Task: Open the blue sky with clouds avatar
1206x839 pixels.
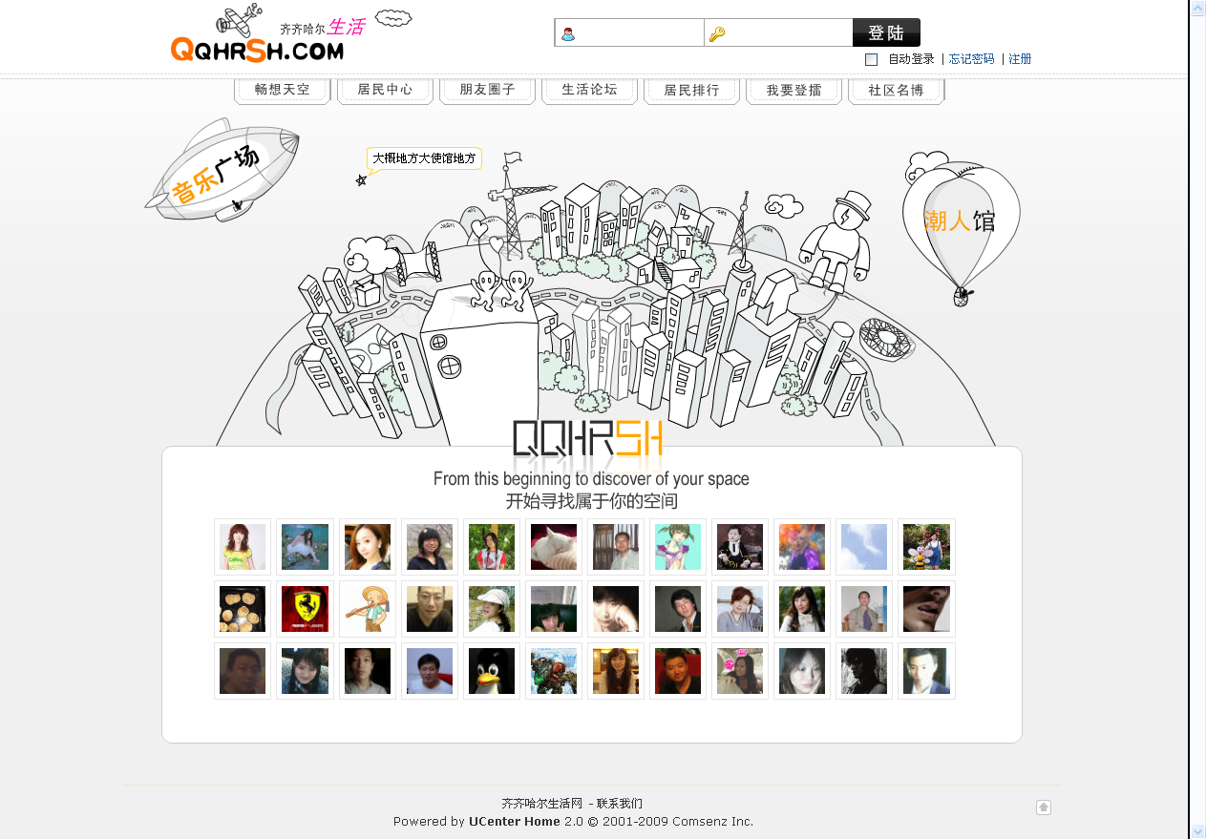Action: pyautogui.click(x=863, y=547)
